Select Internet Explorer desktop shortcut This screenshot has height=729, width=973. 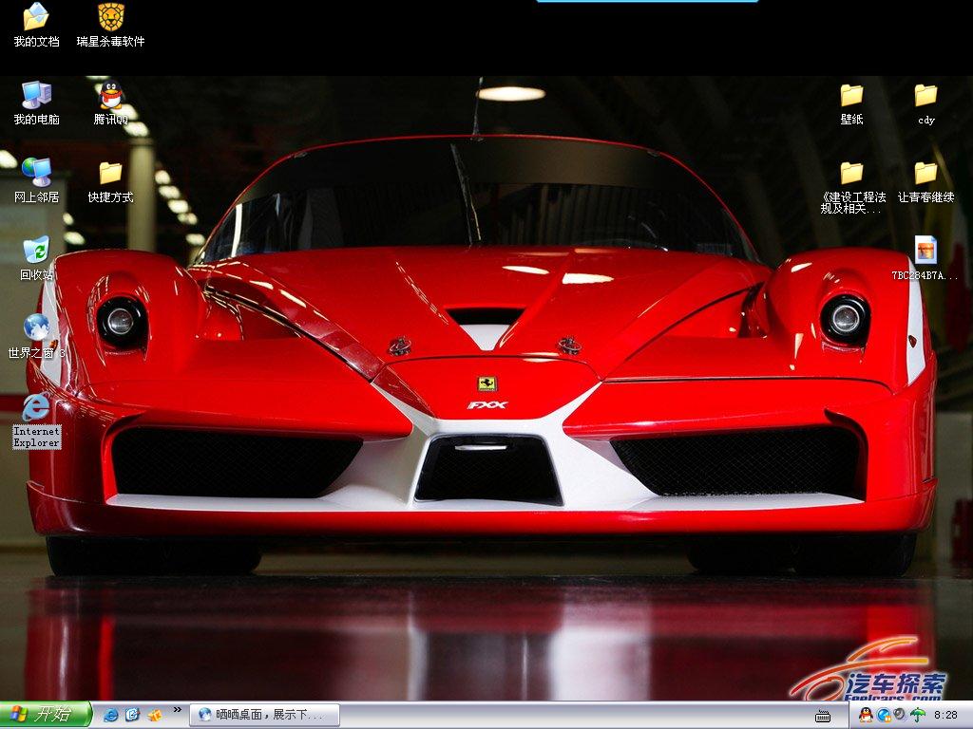(x=36, y=409)
